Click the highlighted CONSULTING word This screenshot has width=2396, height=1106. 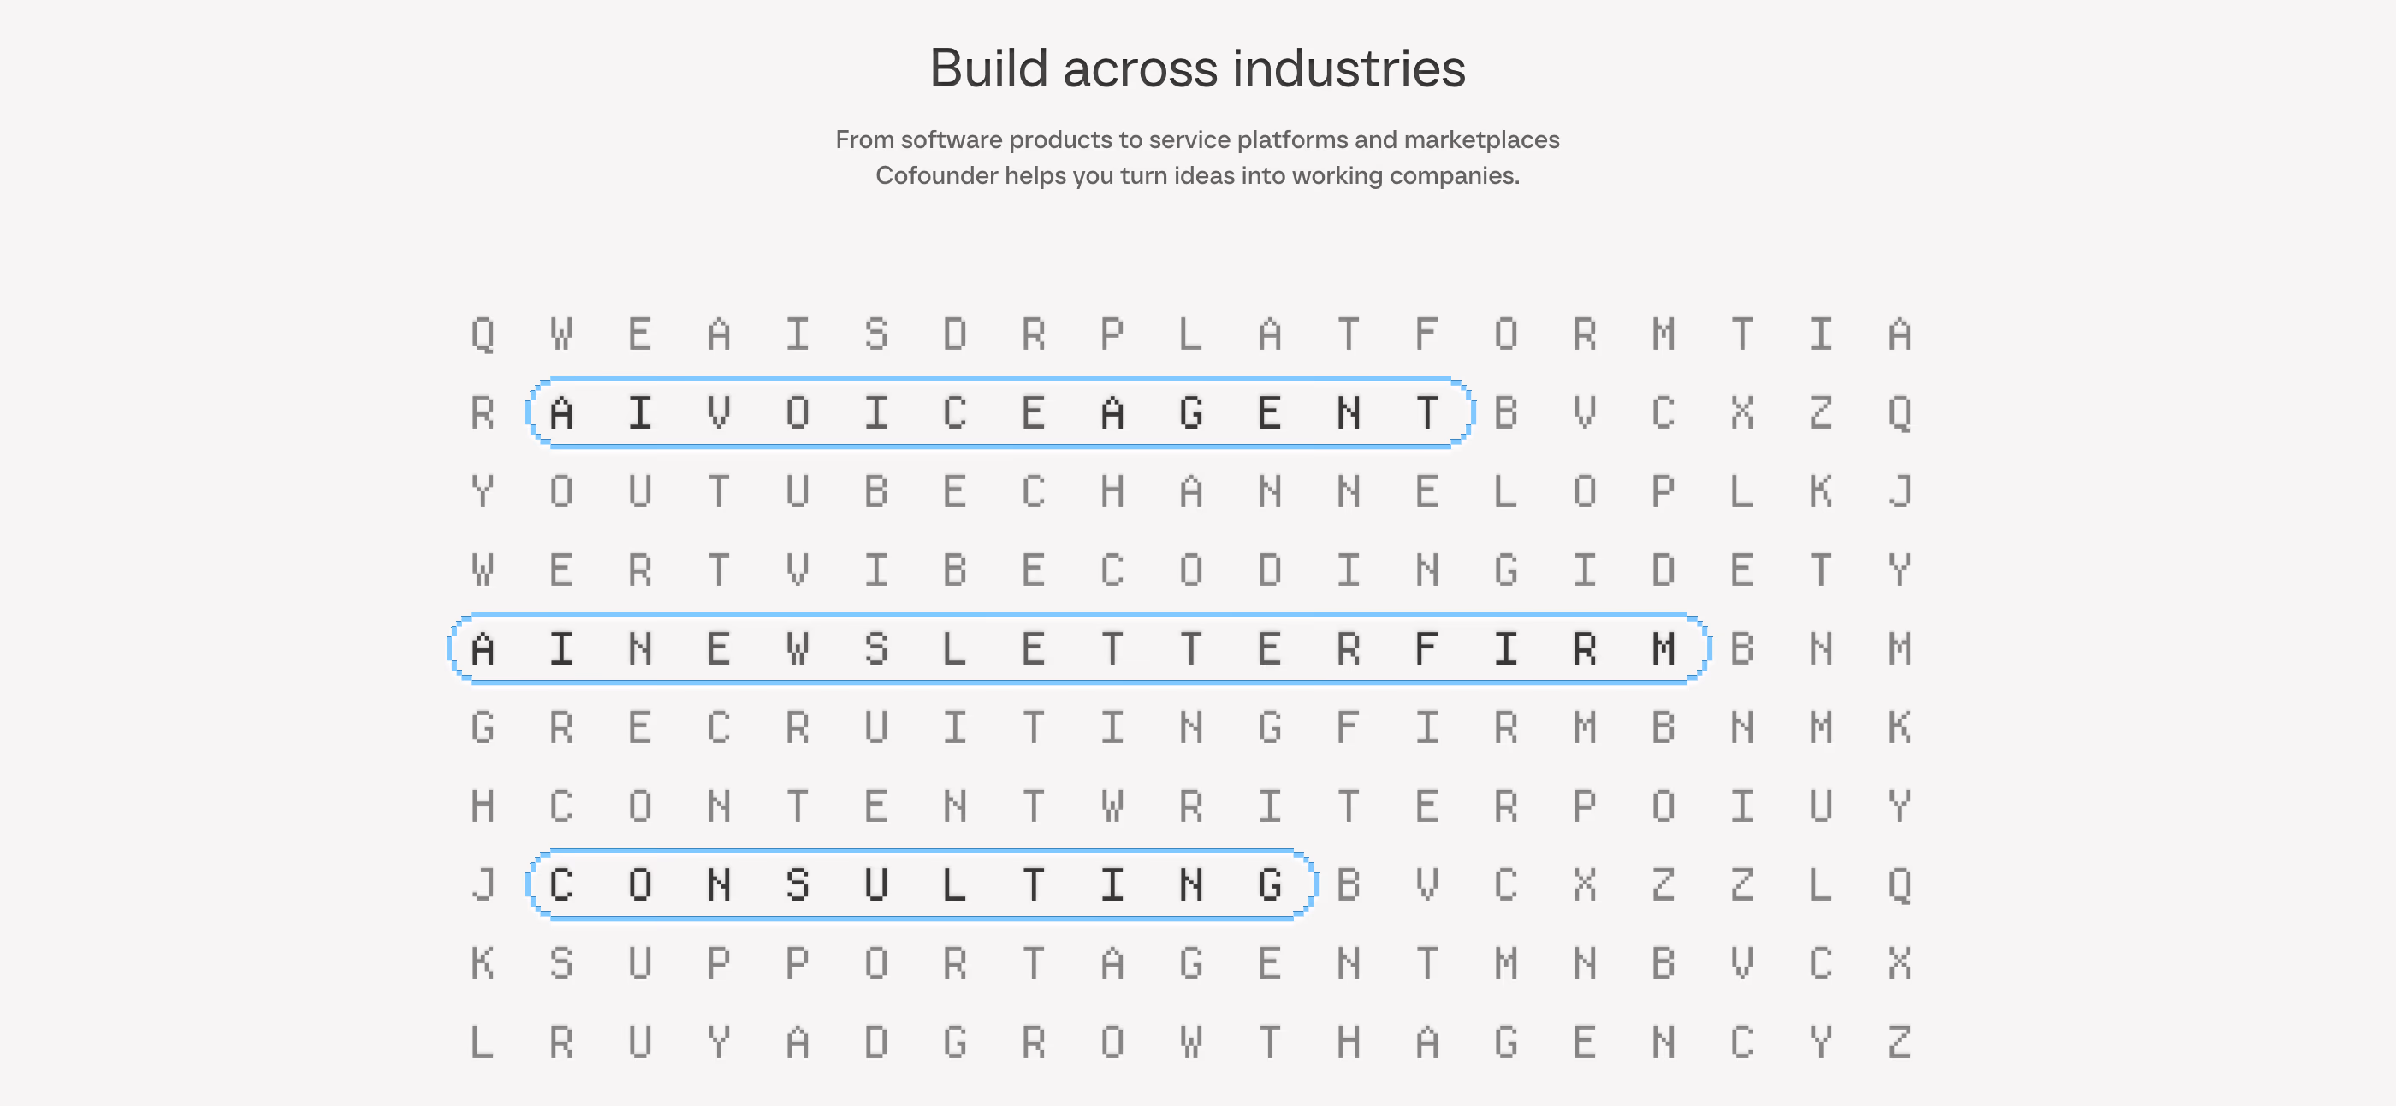pos(921,884)
